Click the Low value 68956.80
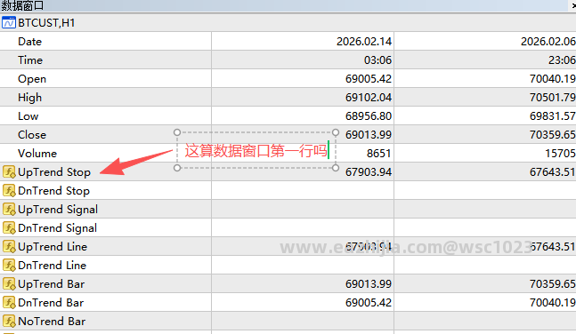The image size is (576, 334). (x=369, y=116)
